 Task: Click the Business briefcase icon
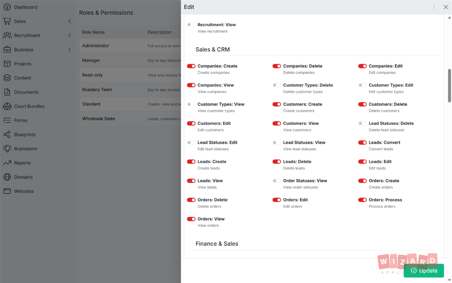[x=7, y=50]
